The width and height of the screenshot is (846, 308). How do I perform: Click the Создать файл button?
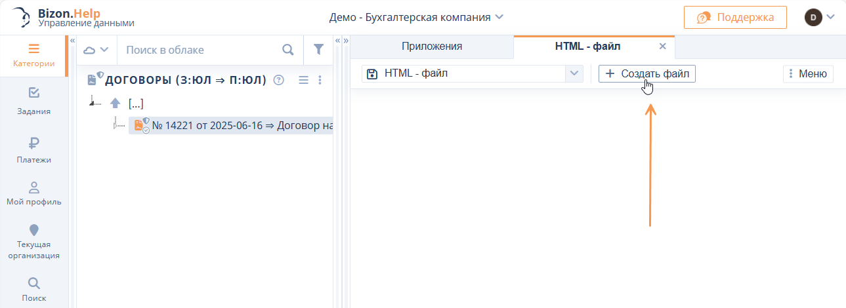click(x=646, y=73)
